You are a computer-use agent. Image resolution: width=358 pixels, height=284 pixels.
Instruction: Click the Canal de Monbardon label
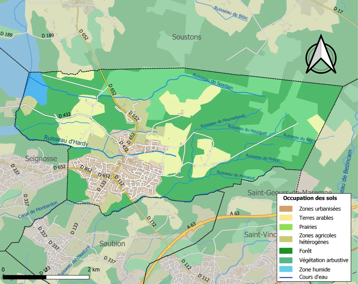(38, 210)
